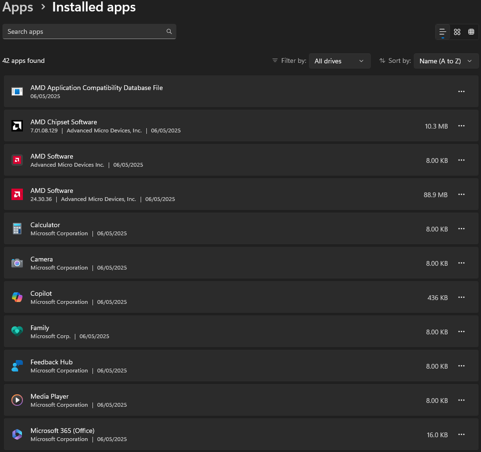Select the AMD Chipset Software name

pyautogui.click(x=63, y=122)
